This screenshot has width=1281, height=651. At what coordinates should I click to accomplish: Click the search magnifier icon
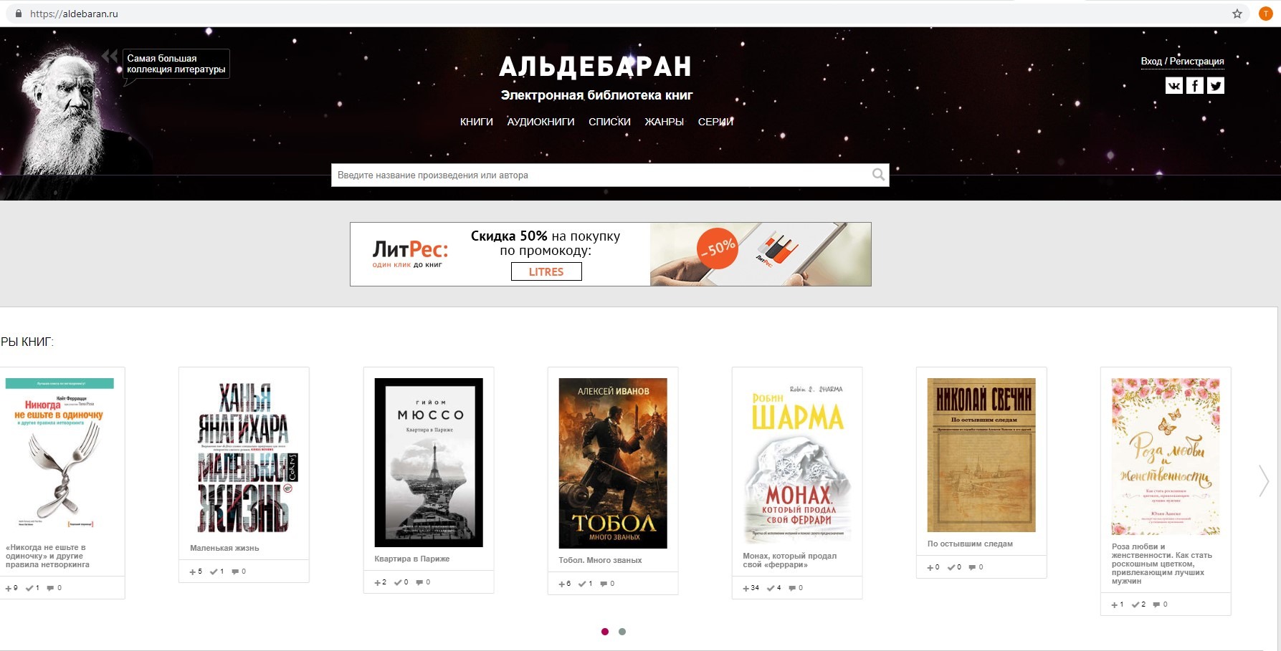point(878,175)
